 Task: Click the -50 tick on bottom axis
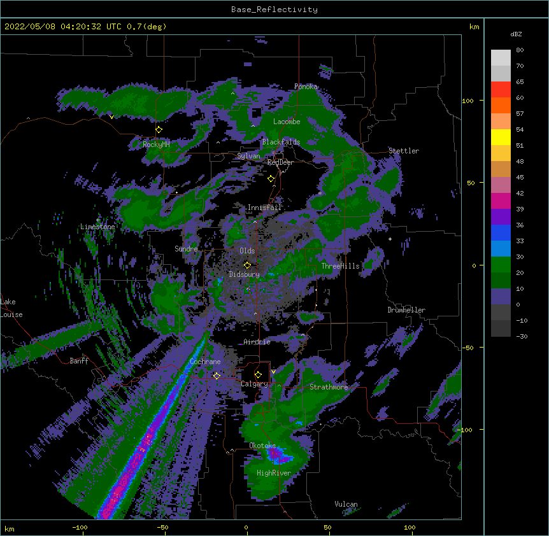point(162,527)
